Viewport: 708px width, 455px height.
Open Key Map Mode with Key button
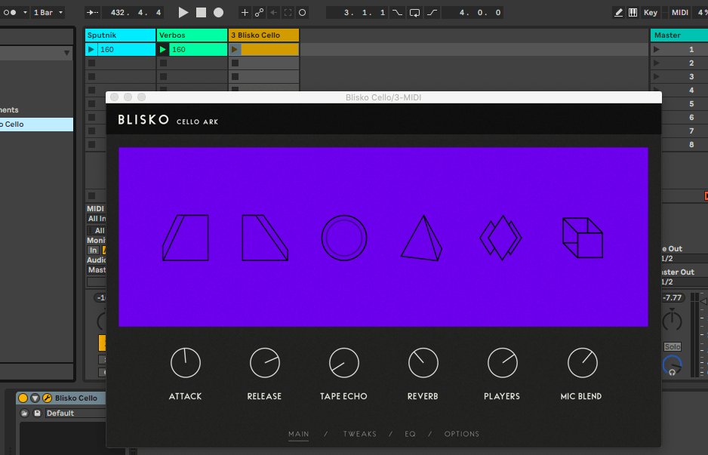point(650,13)
